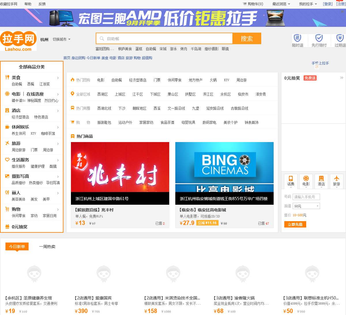Click the 登录 link

coord(328,4)
